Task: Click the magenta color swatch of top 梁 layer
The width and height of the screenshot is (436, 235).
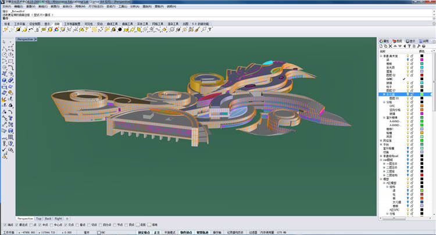Action: coord(422,60)
